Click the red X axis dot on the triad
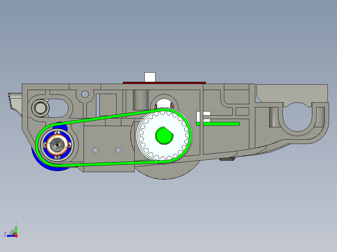This screenshot has width=337, height=252. (x=16, y=236)
